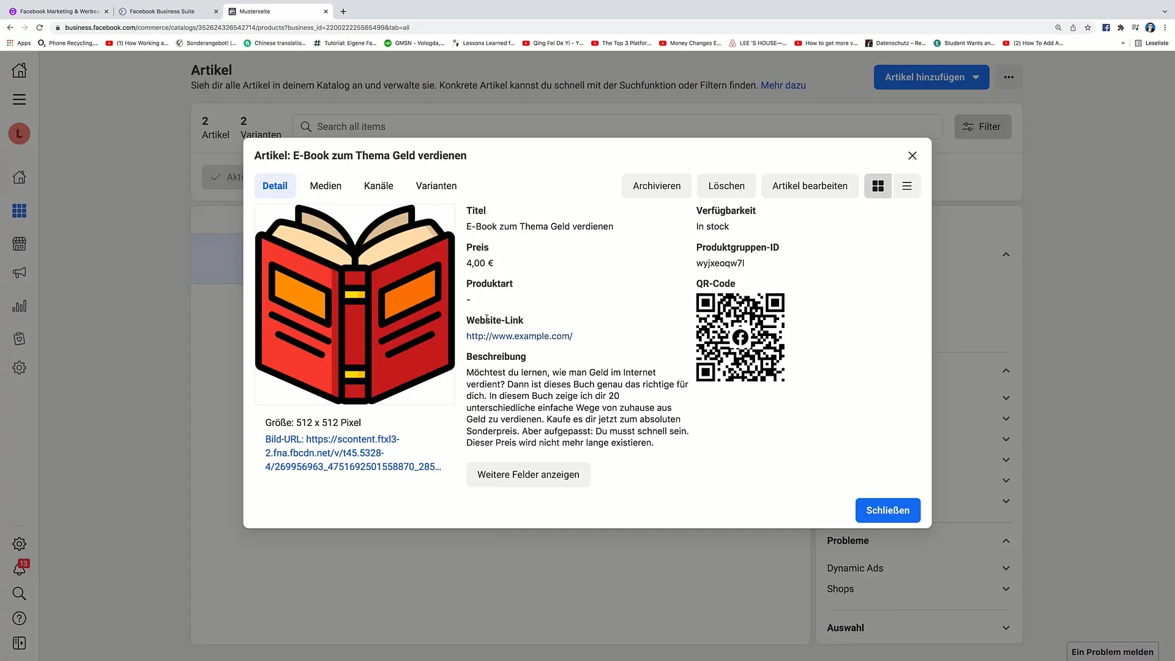Click the grid view icon
The width and height of the screenshot is (1175, 661).
[877, 185]
